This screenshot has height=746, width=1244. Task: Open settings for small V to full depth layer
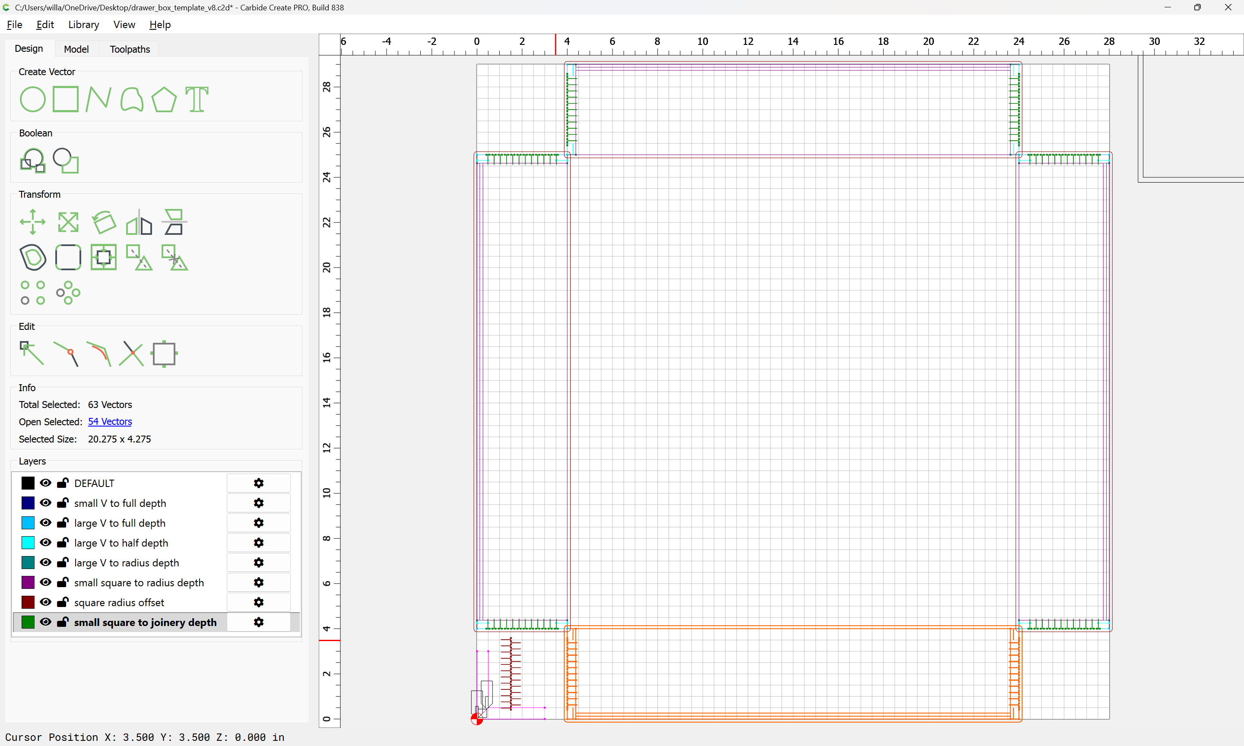click(x=258, y=503)
